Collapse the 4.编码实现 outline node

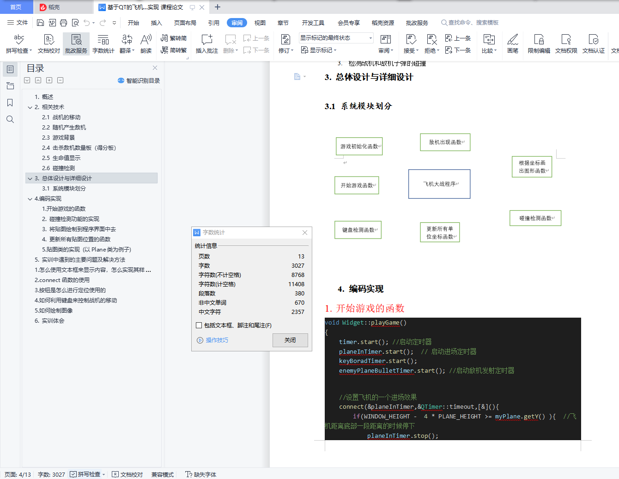[30, 199]
